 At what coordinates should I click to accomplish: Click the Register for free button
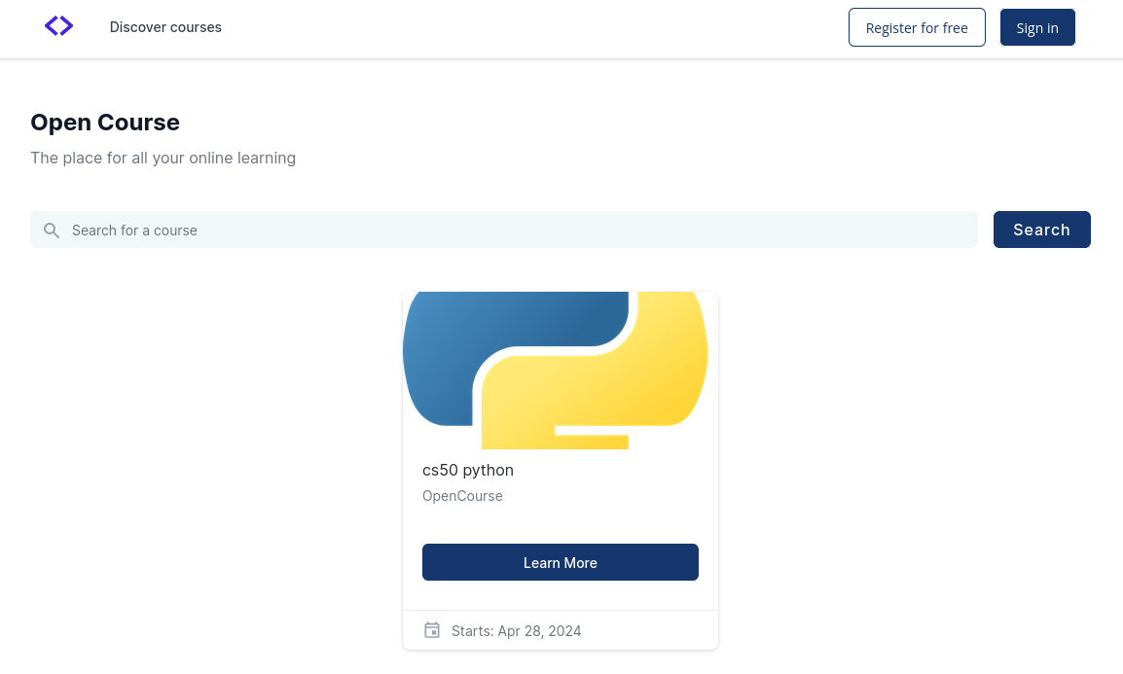pos(917,27)
